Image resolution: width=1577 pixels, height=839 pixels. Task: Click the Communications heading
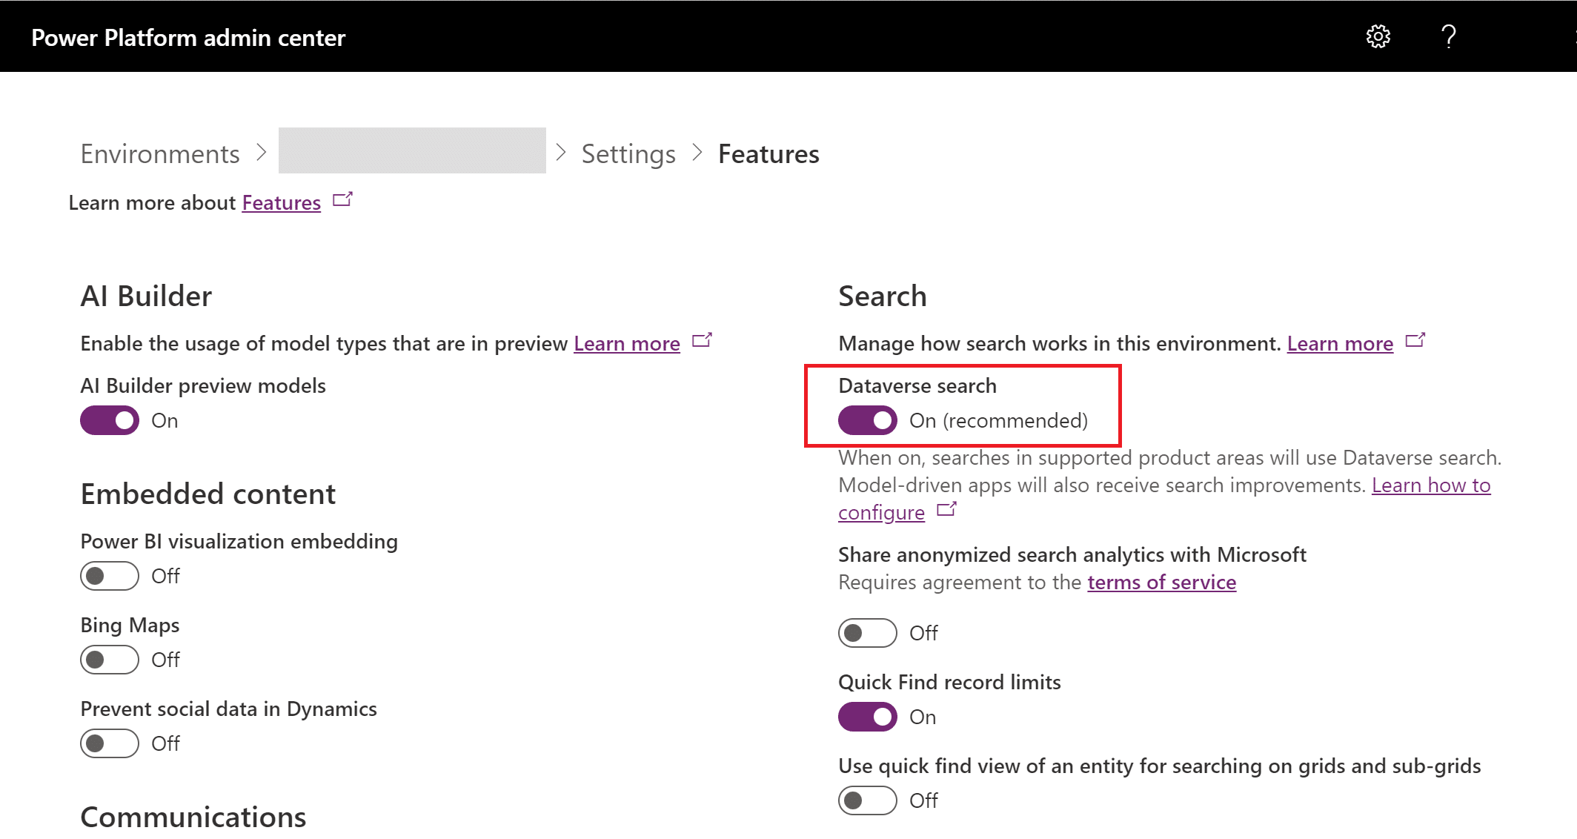click(x=193, y=817)
